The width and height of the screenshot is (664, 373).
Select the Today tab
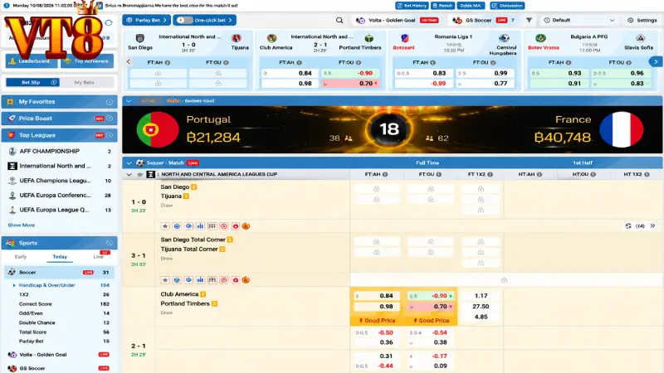[60, 257]
